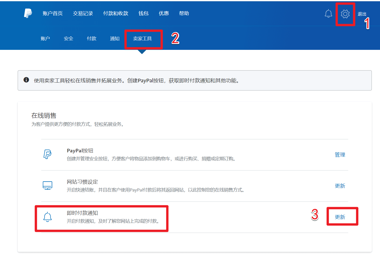Click the monitor icon for 网站习惯设定
This screenshot has height=260, width=380.
(x=47, y=186)
